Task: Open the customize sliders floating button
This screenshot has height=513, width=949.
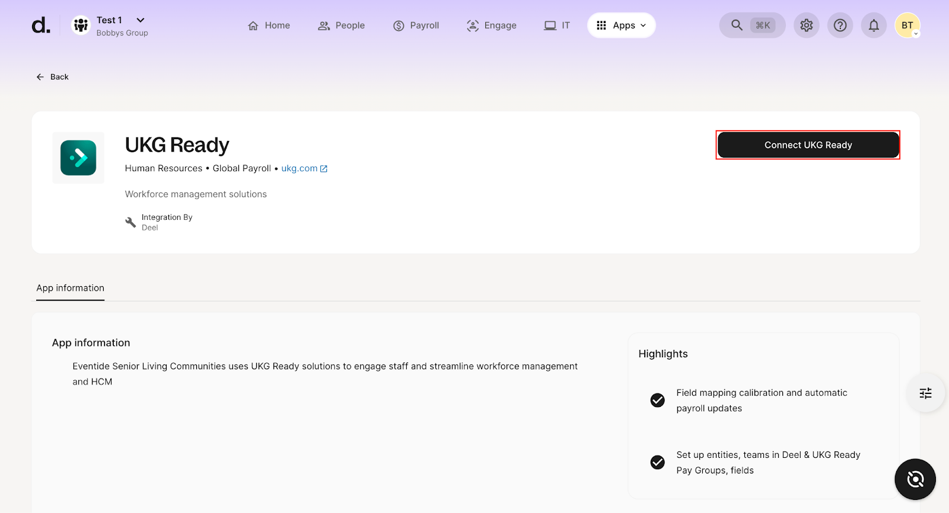Action: pyautogui.click(x=925, y=393)
